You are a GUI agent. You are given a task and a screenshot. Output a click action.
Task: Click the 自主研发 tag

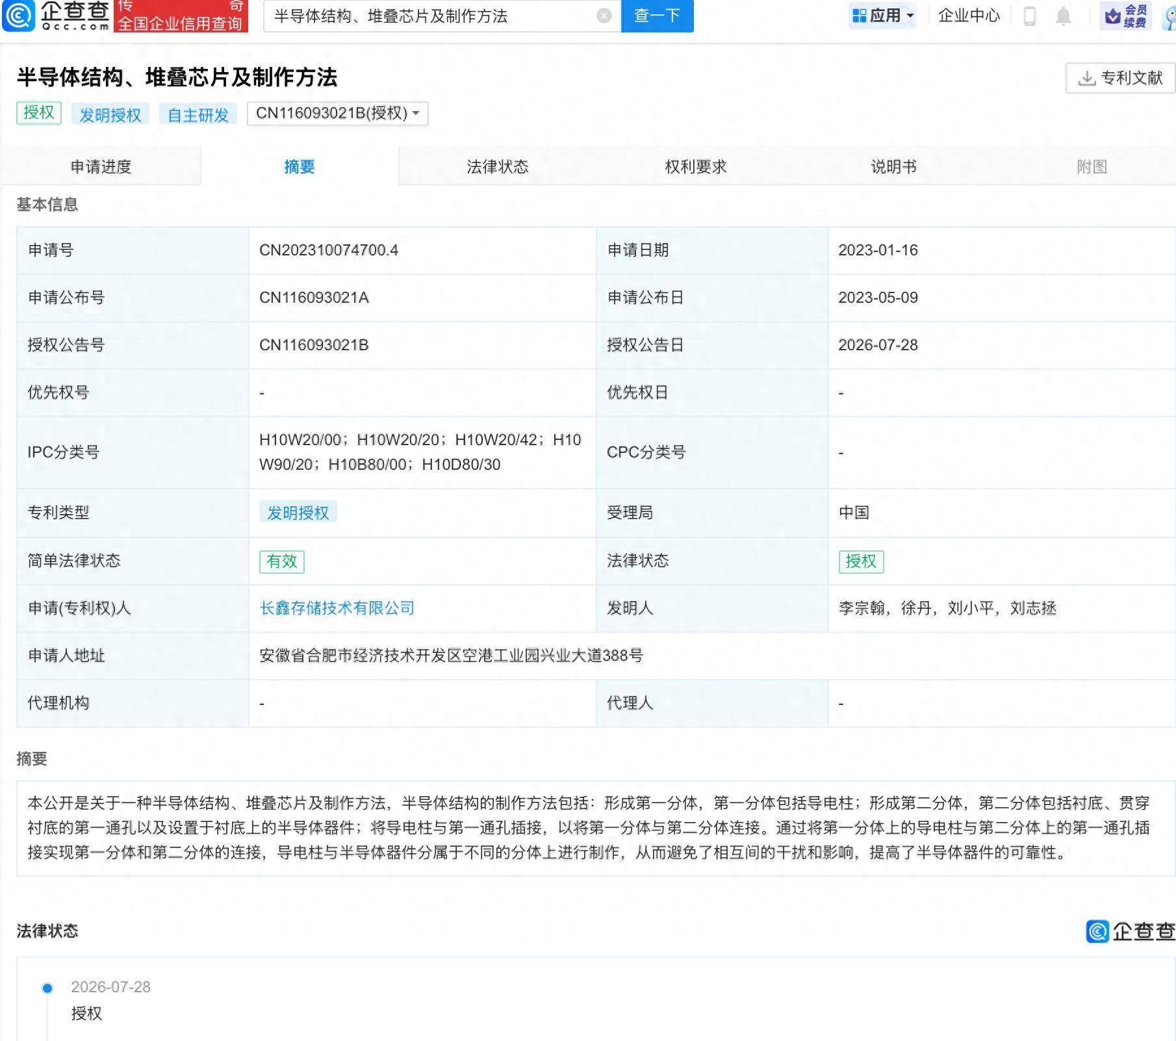[198, 115]
